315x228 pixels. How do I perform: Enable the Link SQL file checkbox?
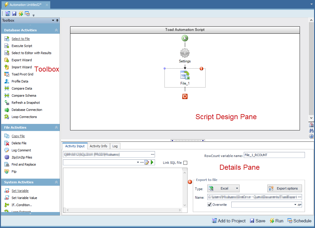point(185,163)
